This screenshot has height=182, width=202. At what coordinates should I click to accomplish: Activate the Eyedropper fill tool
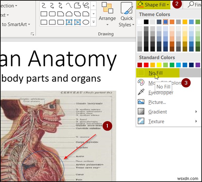[169, 93]
